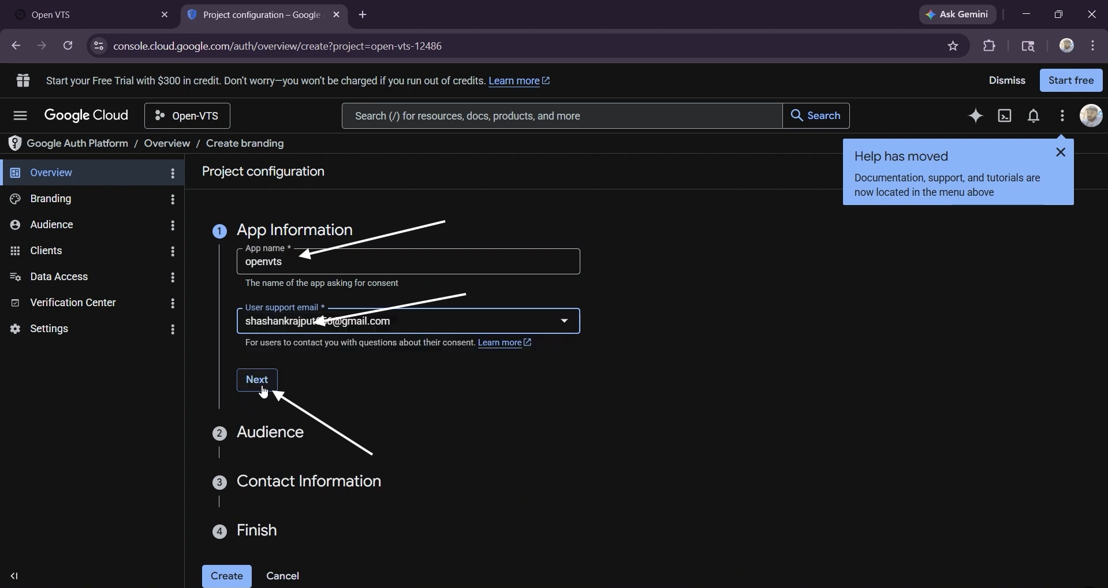Open more options for Audience
The height and width of the screenshot is (588, 1108).
(x=173, y=225)
